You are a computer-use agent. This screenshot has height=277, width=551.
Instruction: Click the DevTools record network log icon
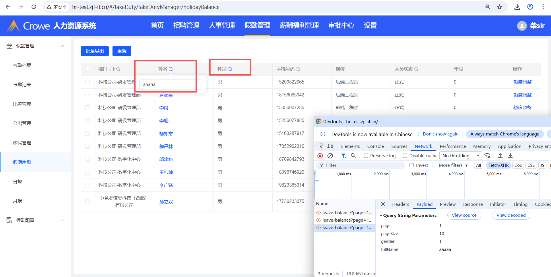(320, 156)
